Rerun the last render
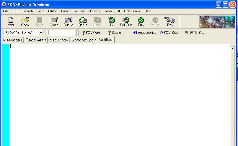Image resolution: width=238 pixels, height=146 pixels. click(83, 22)
